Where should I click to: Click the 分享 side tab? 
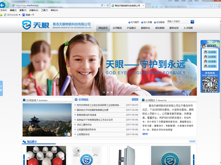point(1,88)
